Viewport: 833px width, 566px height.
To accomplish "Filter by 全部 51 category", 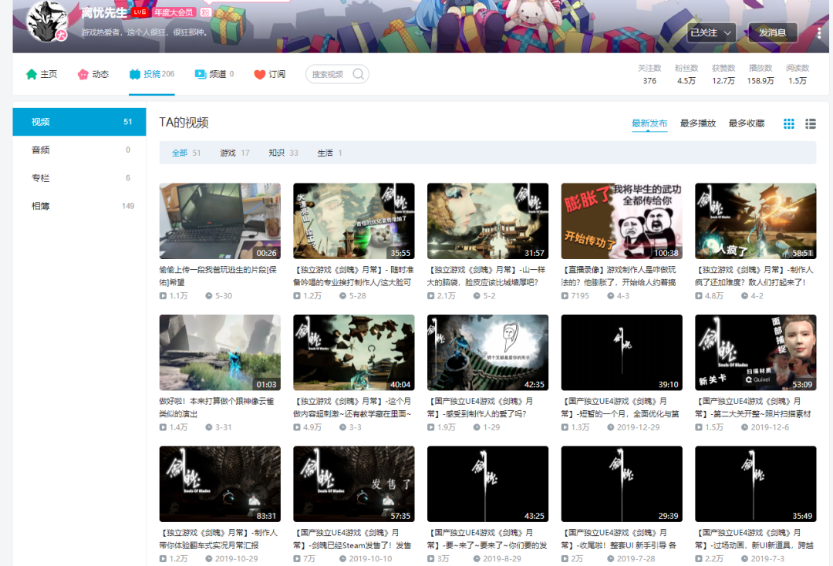I will 186,153.
